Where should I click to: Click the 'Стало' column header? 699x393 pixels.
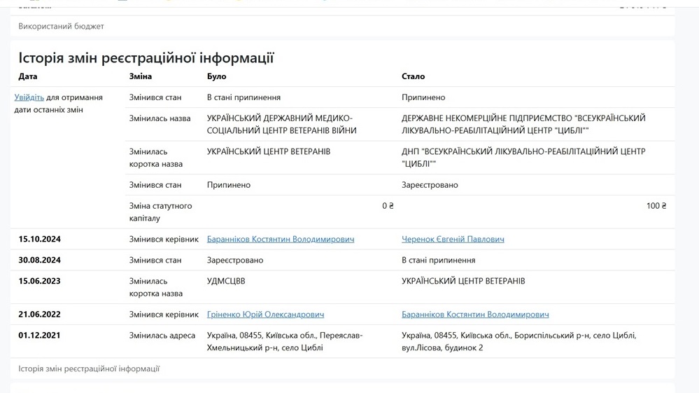[414, 76]
